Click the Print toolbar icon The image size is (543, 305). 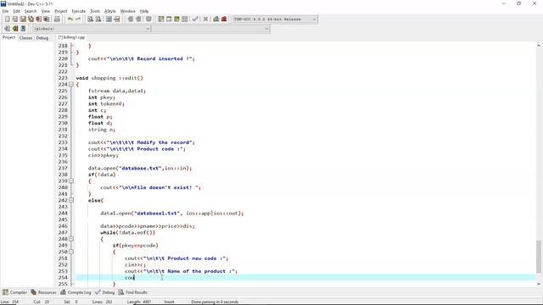[x=57, y=19]
